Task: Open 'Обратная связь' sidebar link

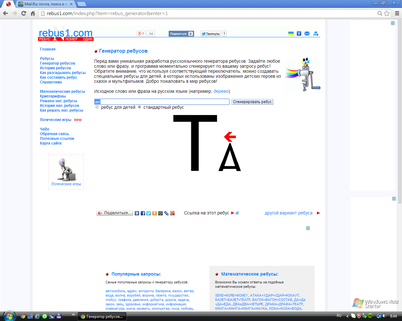Action: click(x=54, y=134)
